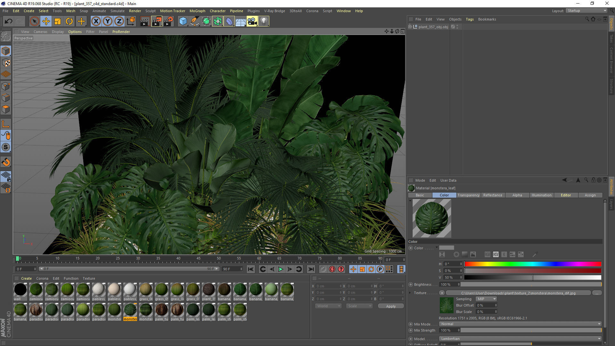Open the Simulate menu

pos(118,11)
